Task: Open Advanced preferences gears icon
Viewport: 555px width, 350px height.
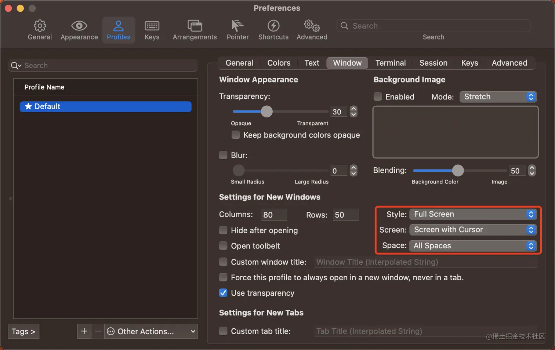Action: click(312, 26)
